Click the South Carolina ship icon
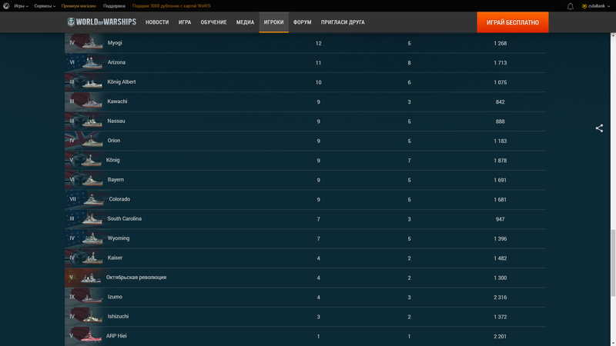This screenshot has height=346, width=616. [92, 219]
